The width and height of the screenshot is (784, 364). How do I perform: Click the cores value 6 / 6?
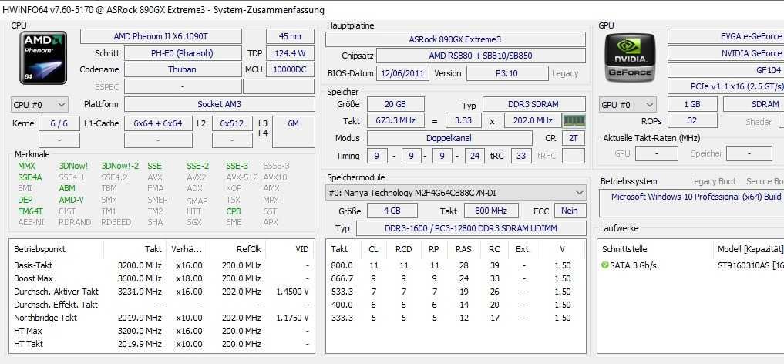[59, 123]
